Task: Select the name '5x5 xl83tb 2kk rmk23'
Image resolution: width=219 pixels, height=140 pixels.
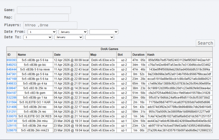Action: coord(35,130)
